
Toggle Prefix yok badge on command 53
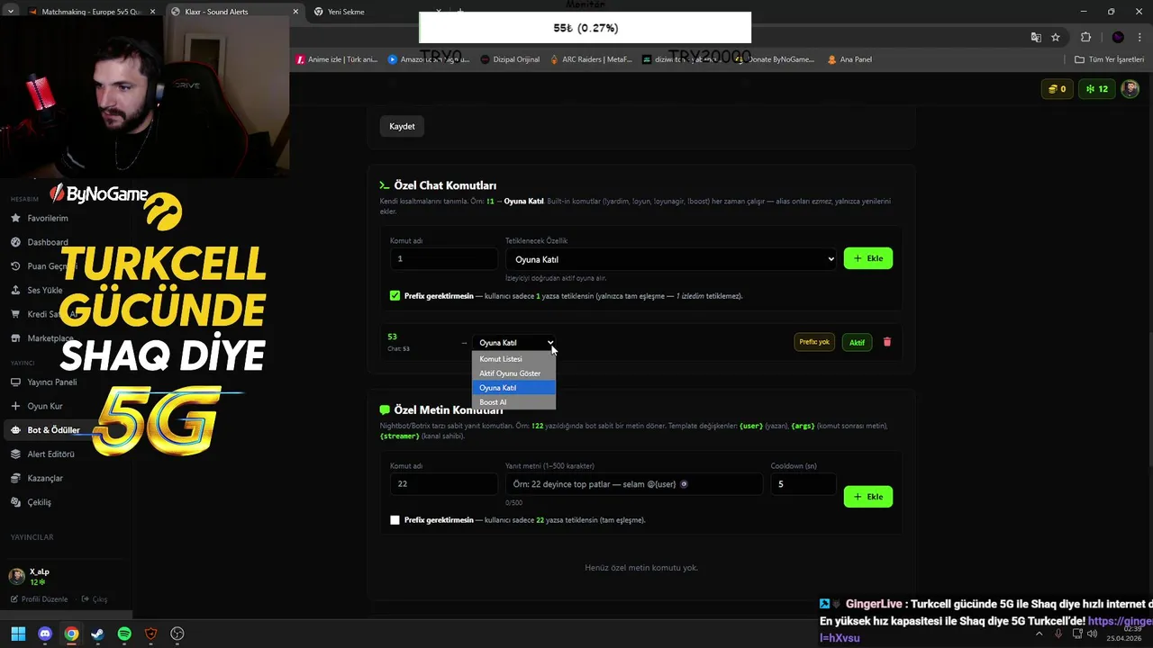click(x=814, y=342)
